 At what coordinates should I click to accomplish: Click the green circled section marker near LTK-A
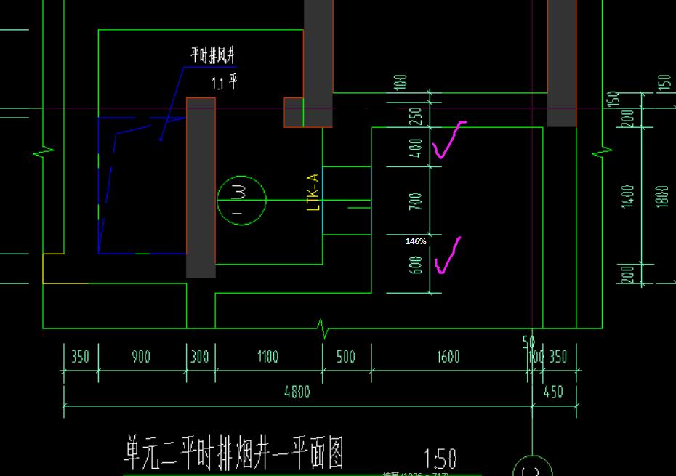(x=241, y=201)
